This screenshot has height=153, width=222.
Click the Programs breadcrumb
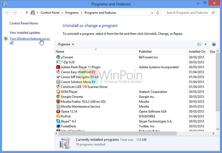point(72,13)
